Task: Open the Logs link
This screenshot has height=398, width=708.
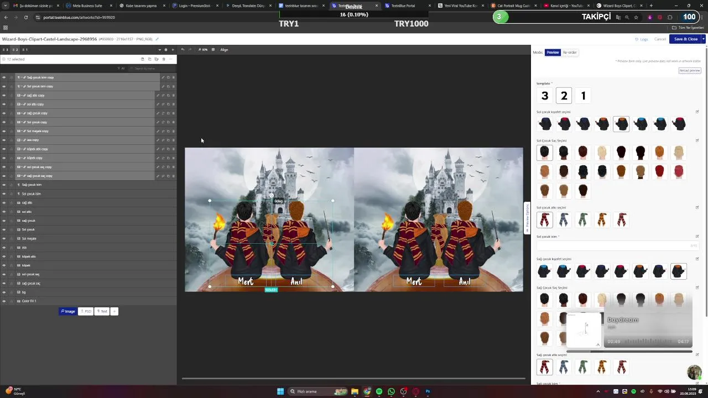Action: [x=642, y=39]
